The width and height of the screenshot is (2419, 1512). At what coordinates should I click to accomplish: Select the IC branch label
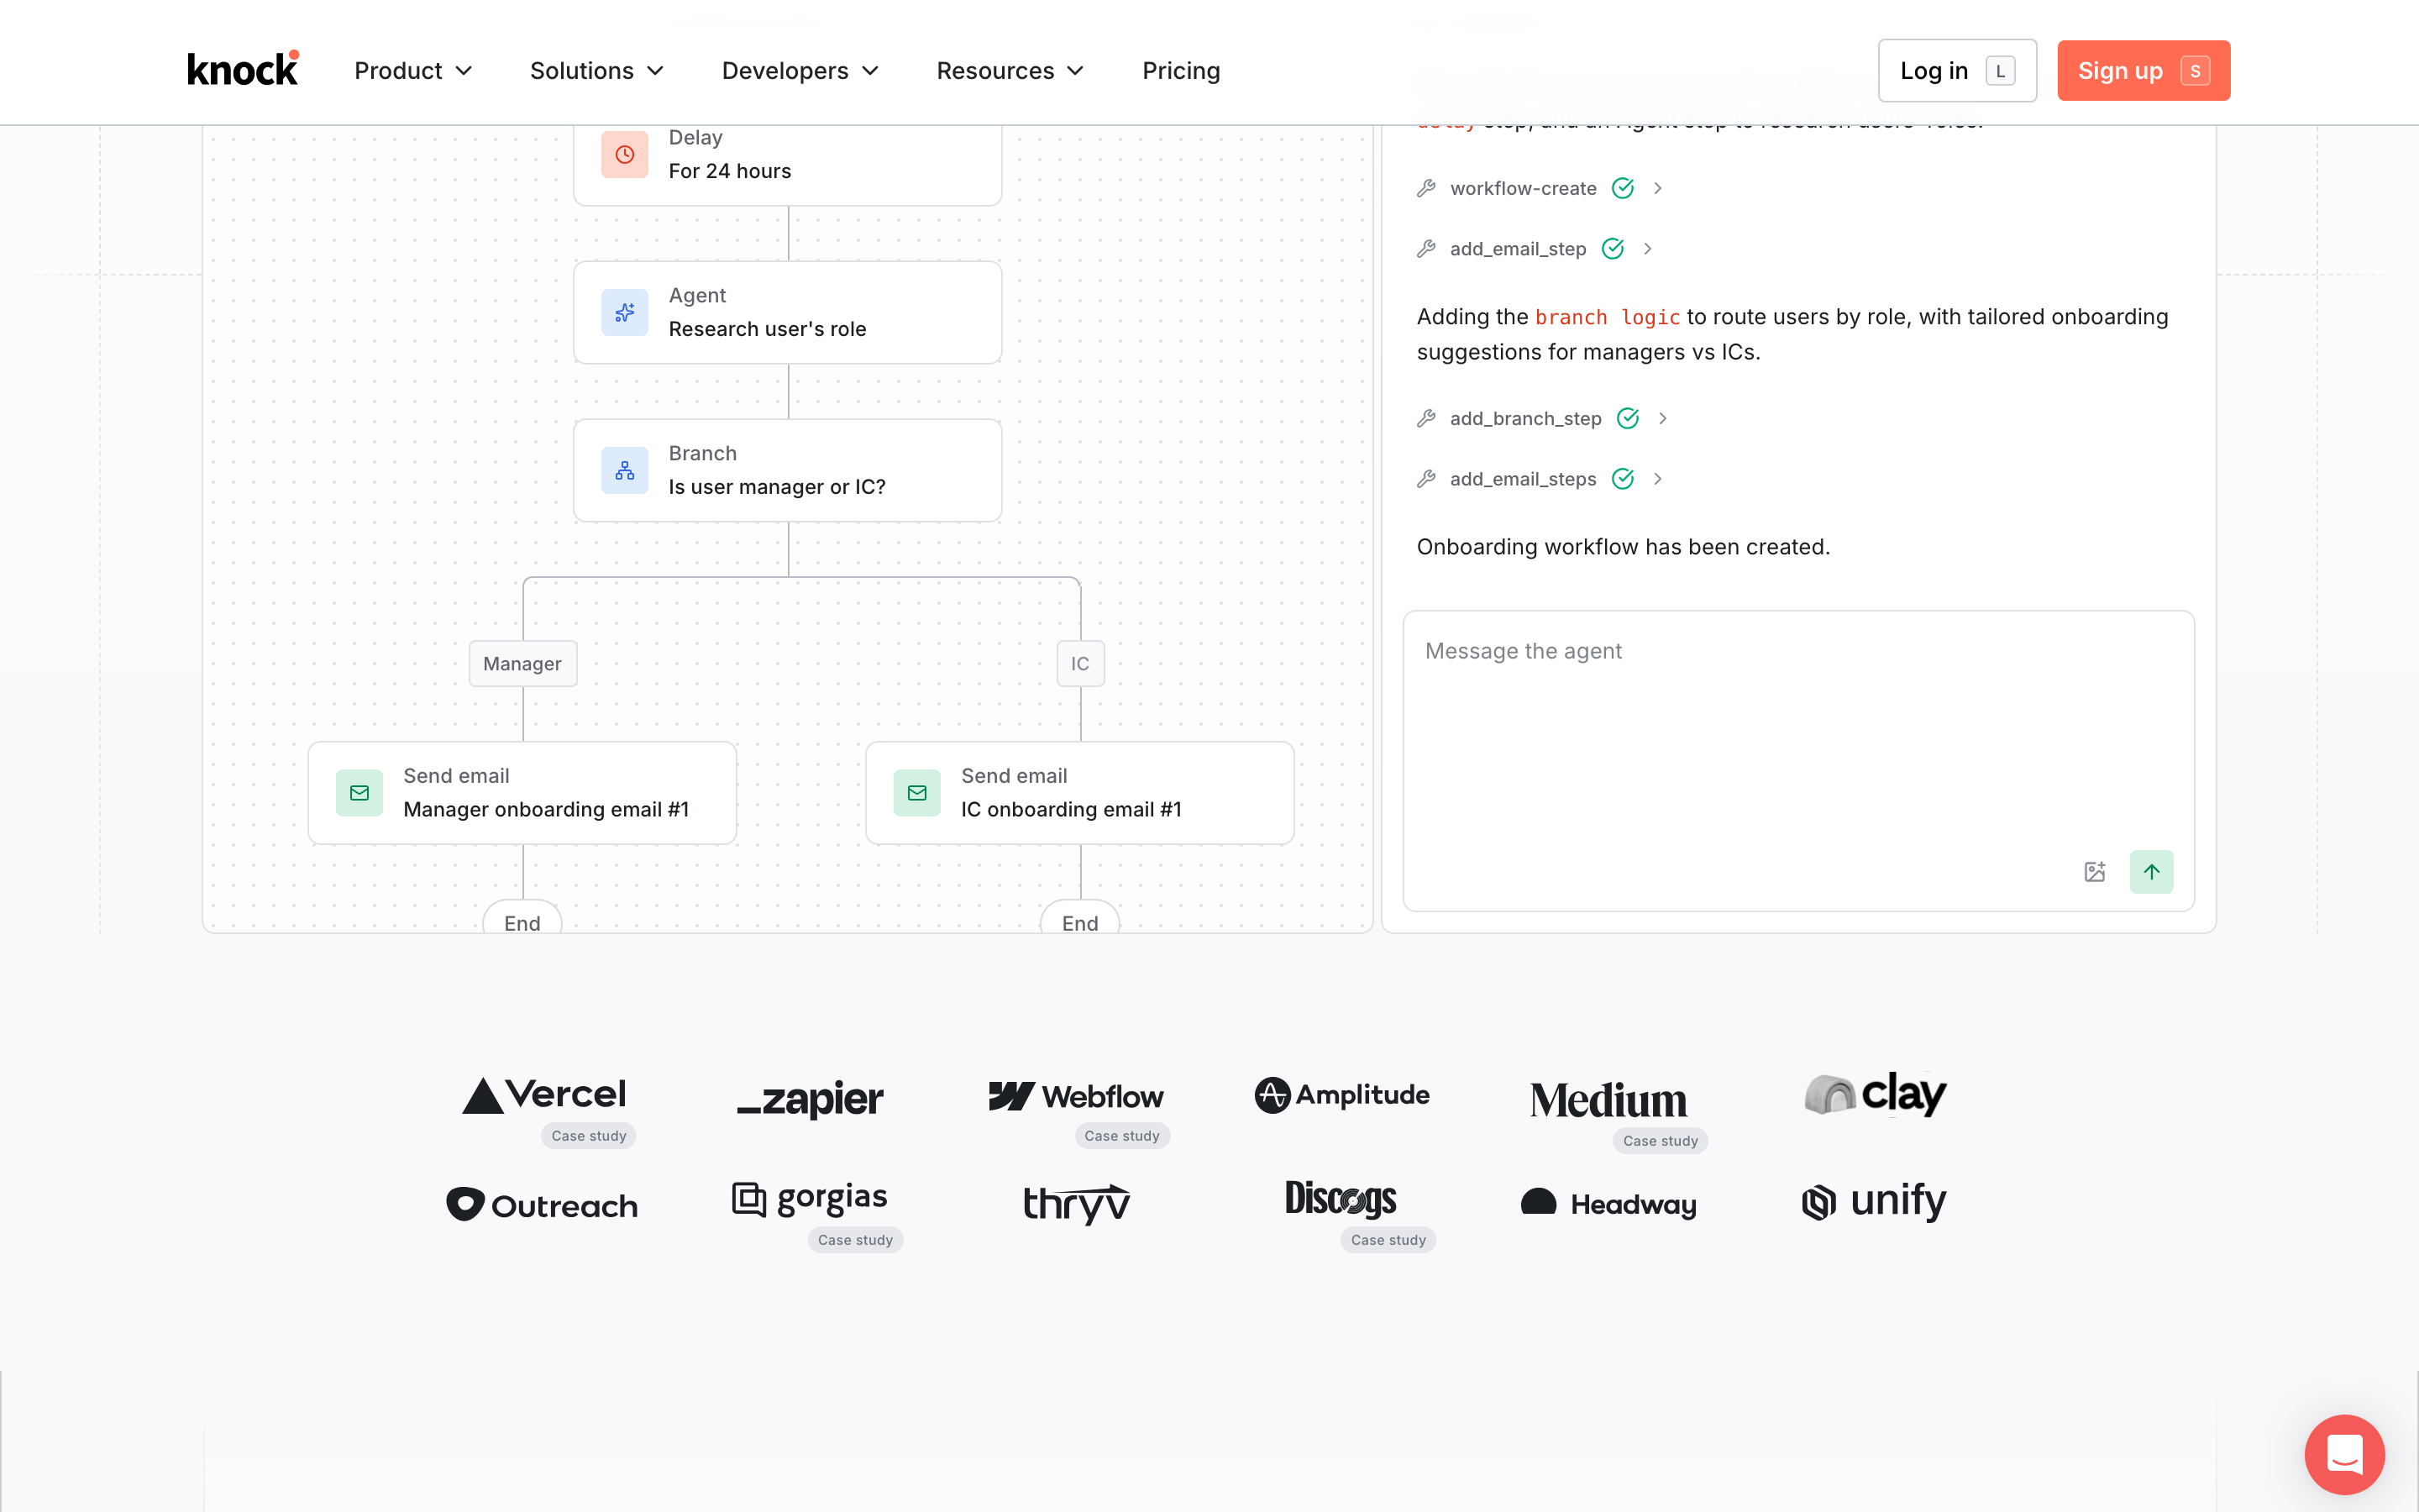coord(1080,664)
